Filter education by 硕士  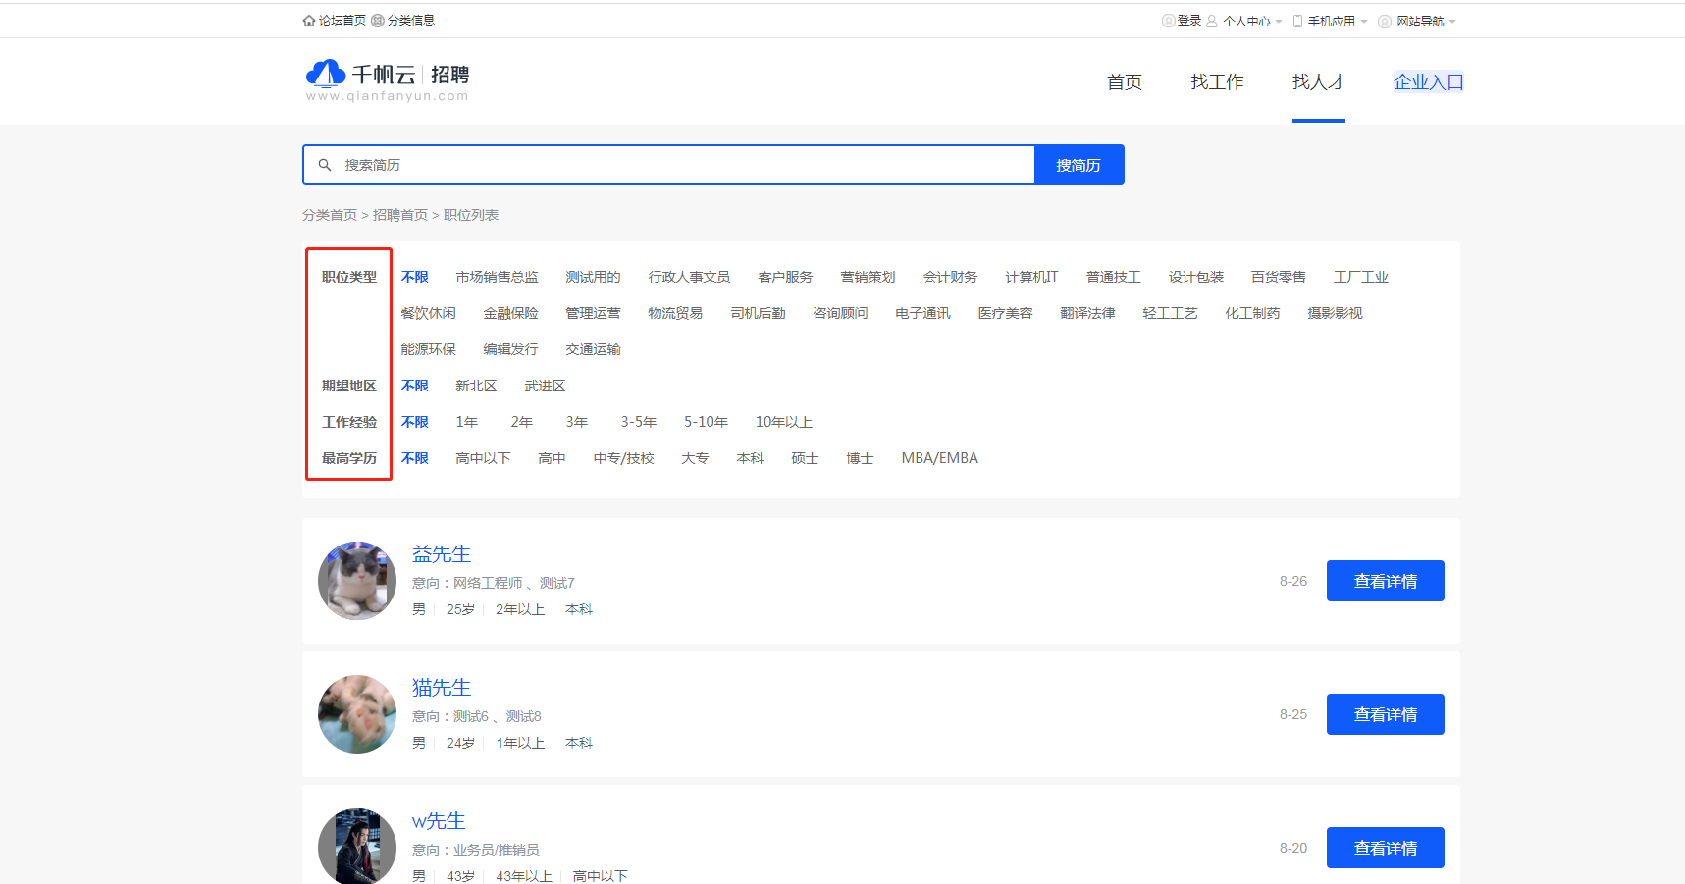coord(806,458)
